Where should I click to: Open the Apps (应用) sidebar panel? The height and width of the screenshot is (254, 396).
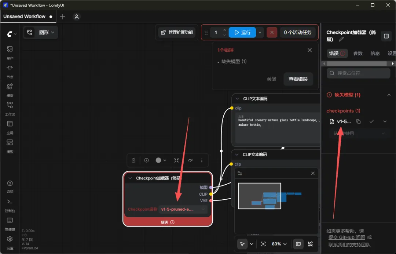pyautogui.click(x=10, y=128)
